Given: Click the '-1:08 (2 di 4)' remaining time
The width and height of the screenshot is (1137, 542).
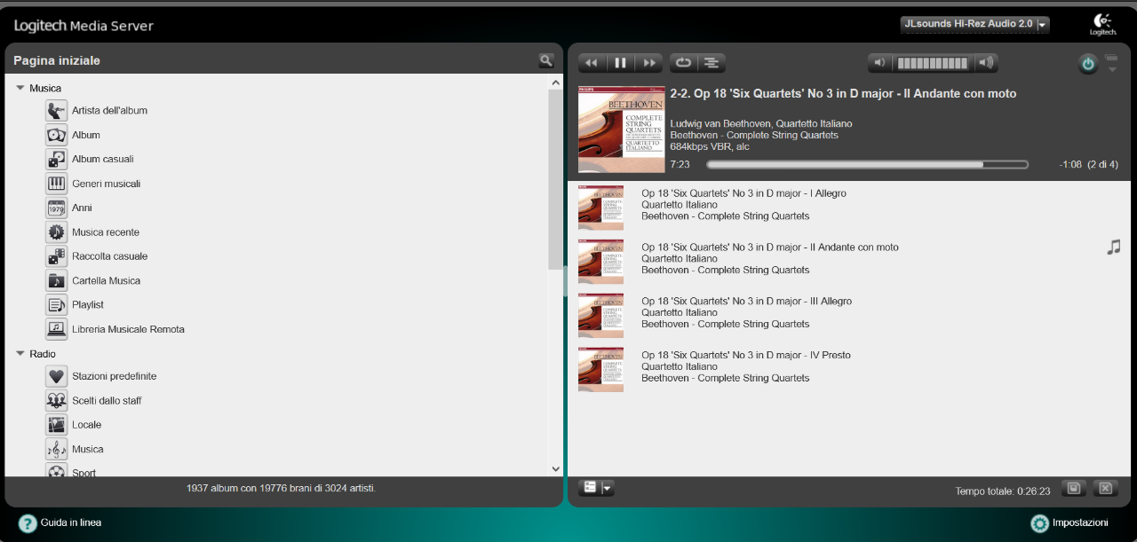Looking at the screenshot, I should point(1088,164).
